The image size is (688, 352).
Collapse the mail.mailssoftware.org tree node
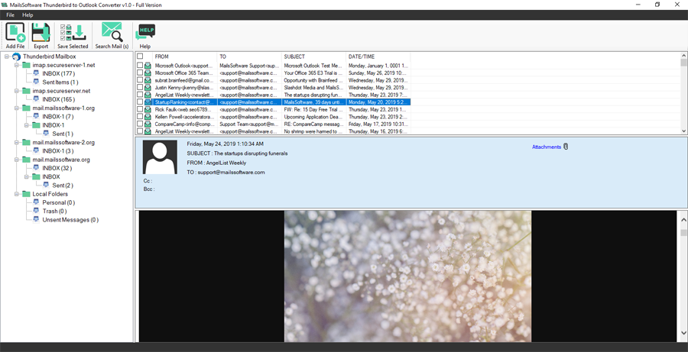16,160
